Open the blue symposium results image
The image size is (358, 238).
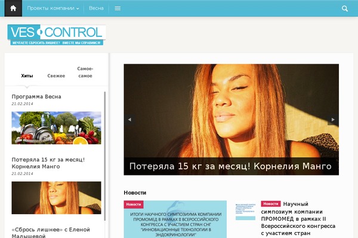(175, 221)
